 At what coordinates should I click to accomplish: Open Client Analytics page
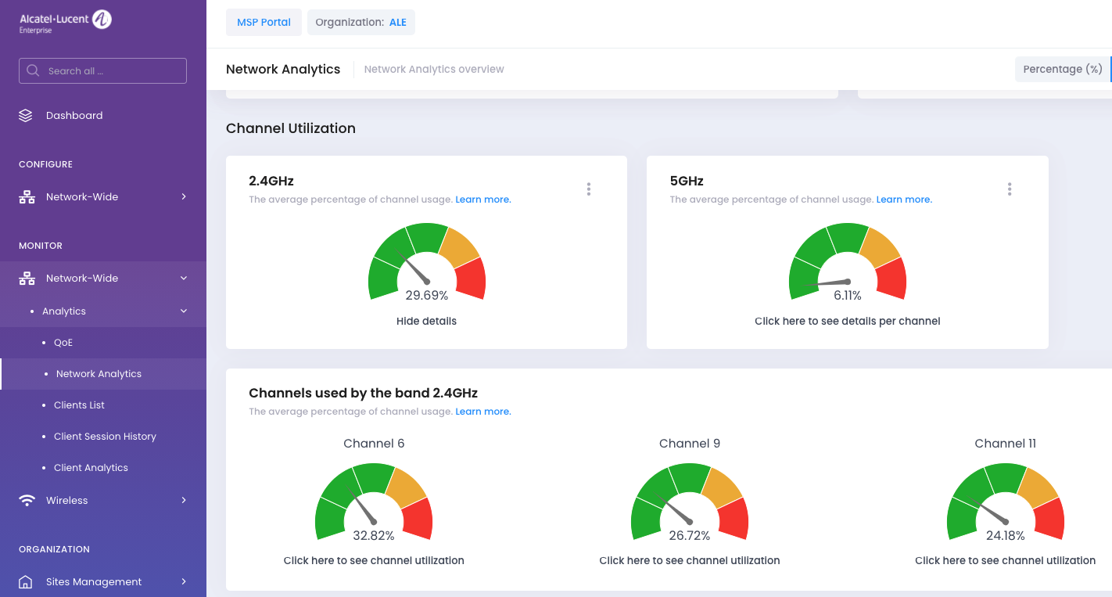pos(103,468)
